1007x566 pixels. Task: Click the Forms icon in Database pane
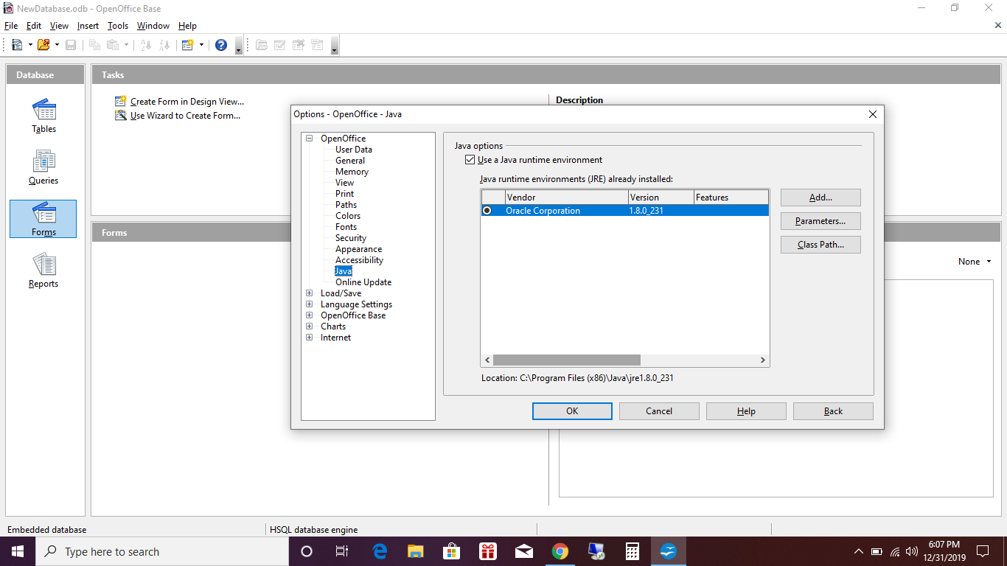pyautogui.click(x=43, y=214)
